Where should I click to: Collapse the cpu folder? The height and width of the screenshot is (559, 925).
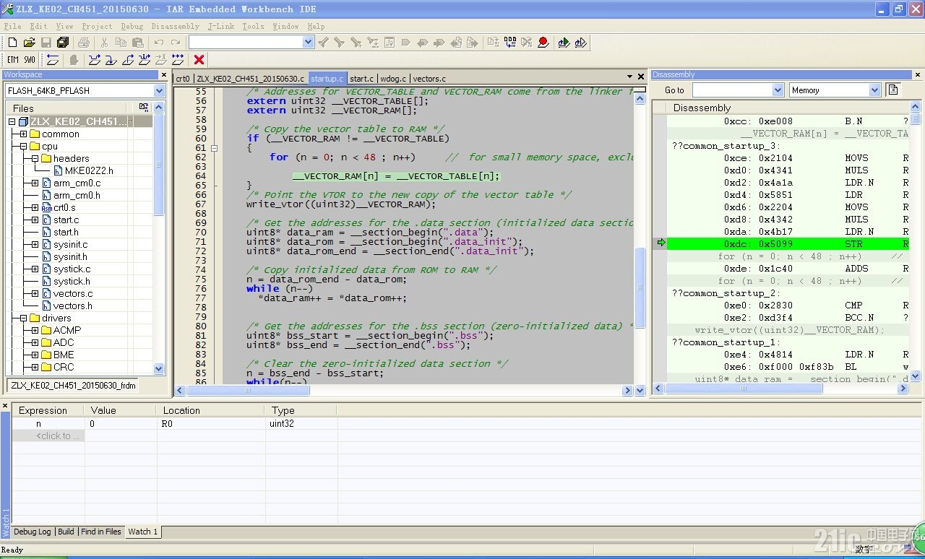click(x=23, y=146)
